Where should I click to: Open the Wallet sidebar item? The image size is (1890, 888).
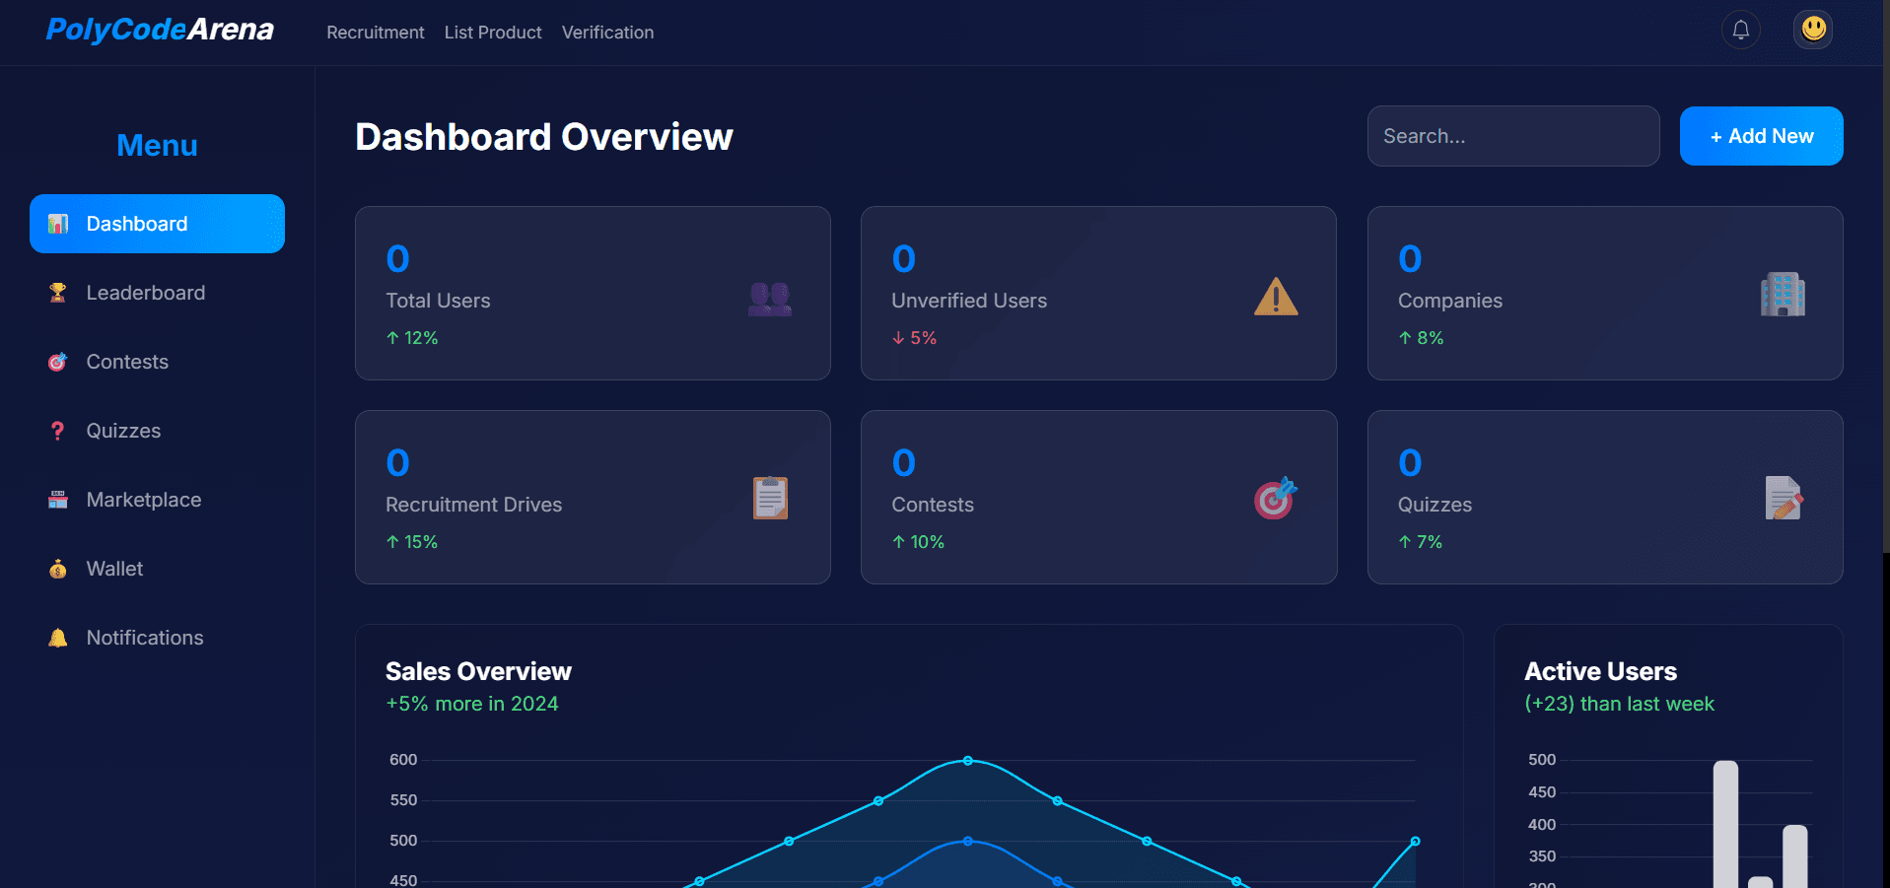coord(114,569)
